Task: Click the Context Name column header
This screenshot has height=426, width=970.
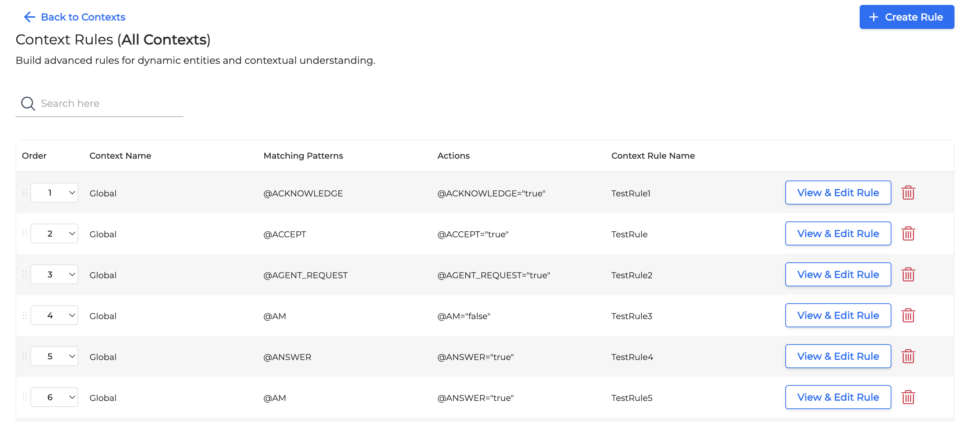Action: (x=120, y=156)
